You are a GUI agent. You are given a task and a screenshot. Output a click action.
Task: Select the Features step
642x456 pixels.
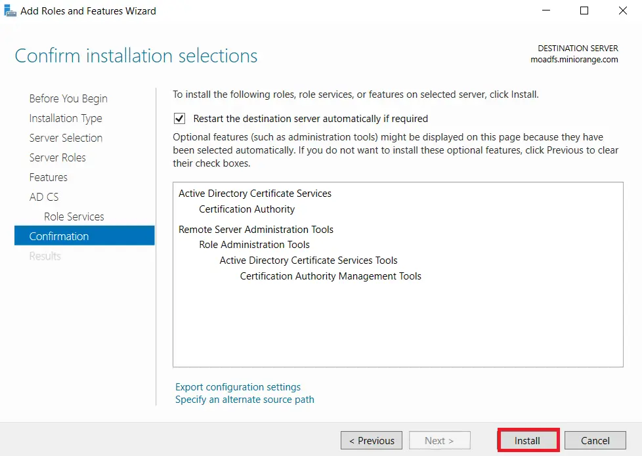[x=48, y=177]
